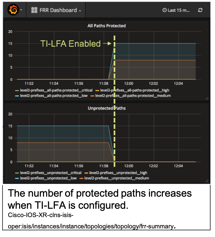
Task: Click the All Paths Protected panel title
Action: click(x=107, y=26)
